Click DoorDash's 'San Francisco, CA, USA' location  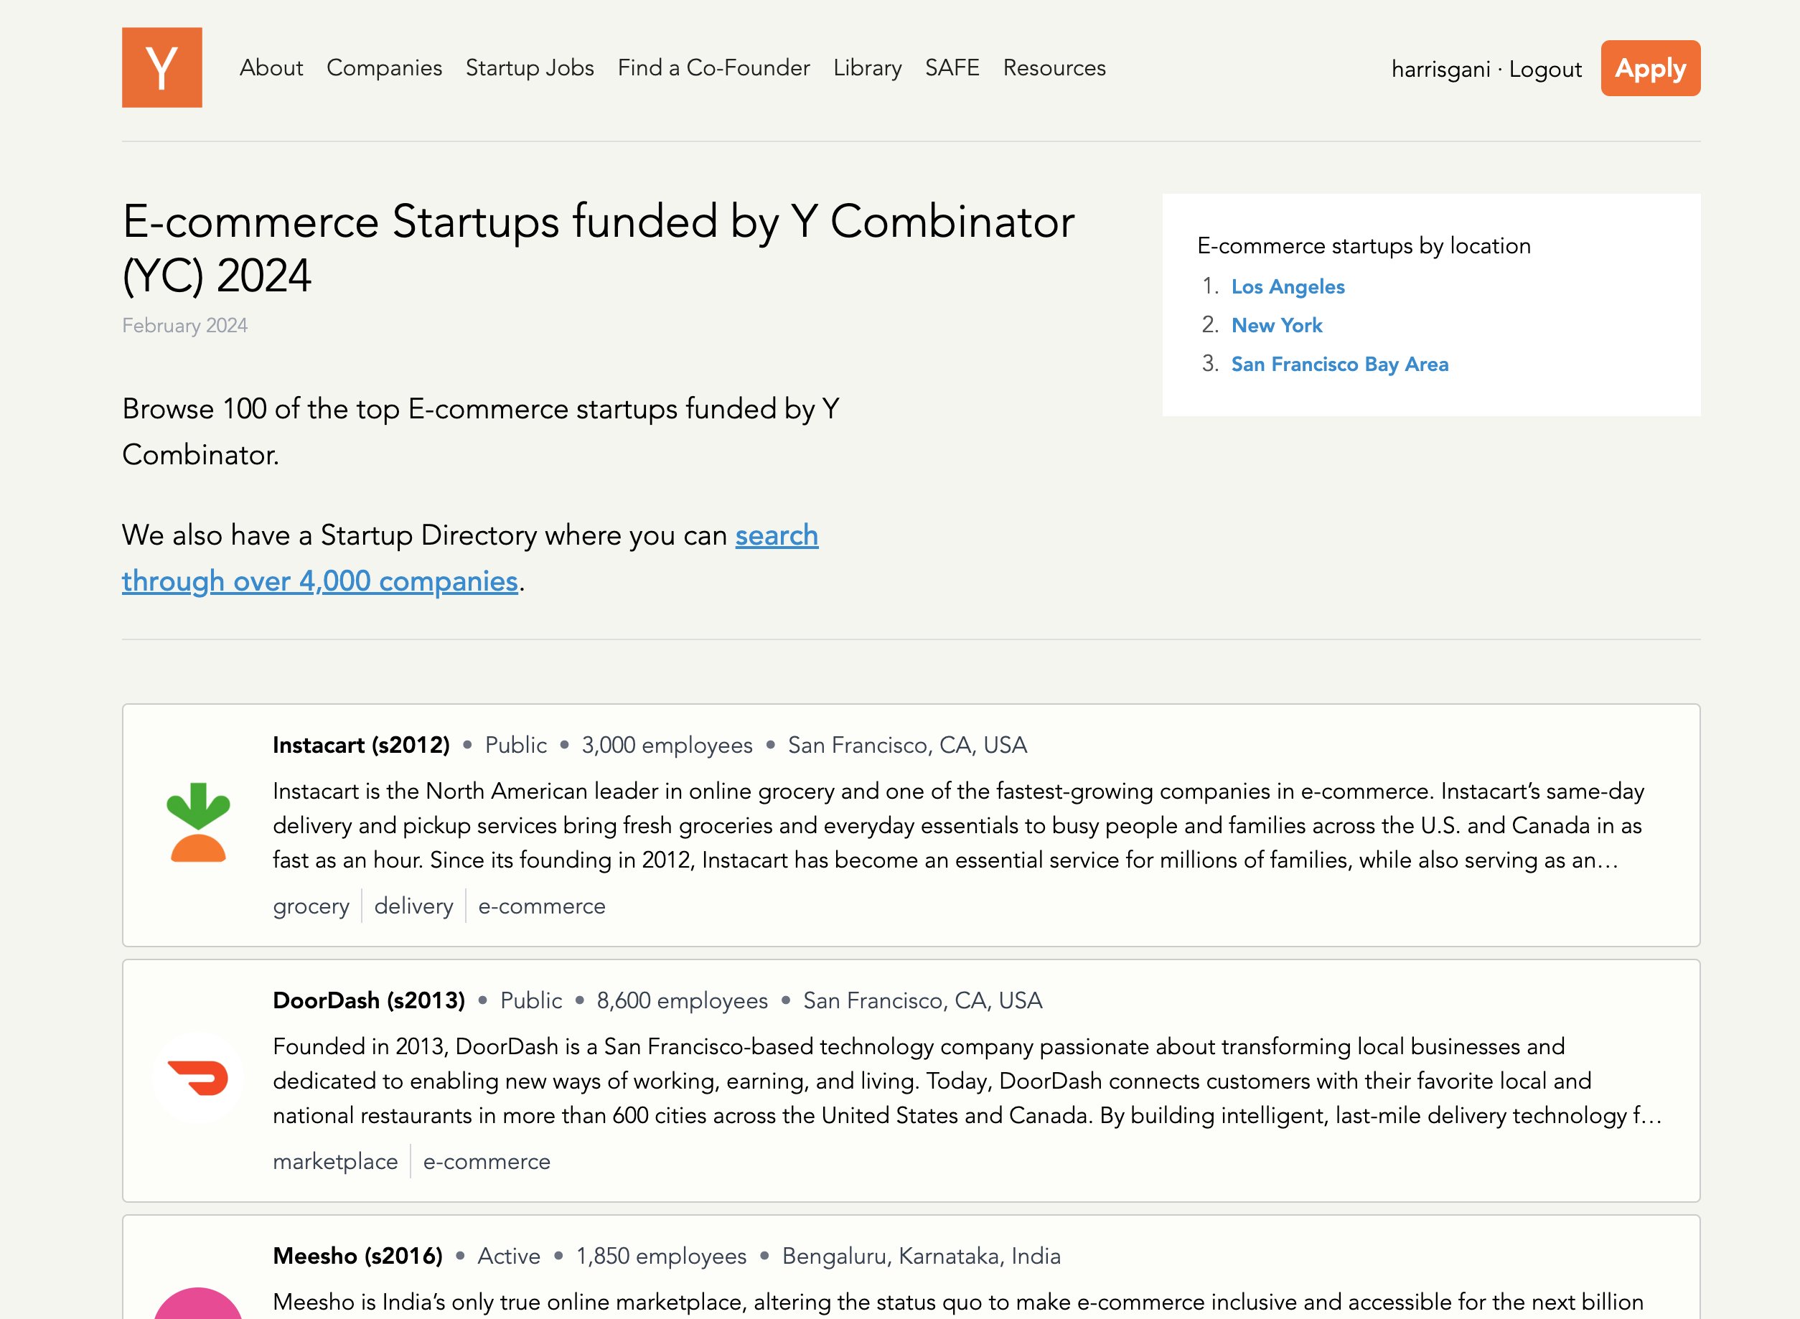coord(922,1000)
